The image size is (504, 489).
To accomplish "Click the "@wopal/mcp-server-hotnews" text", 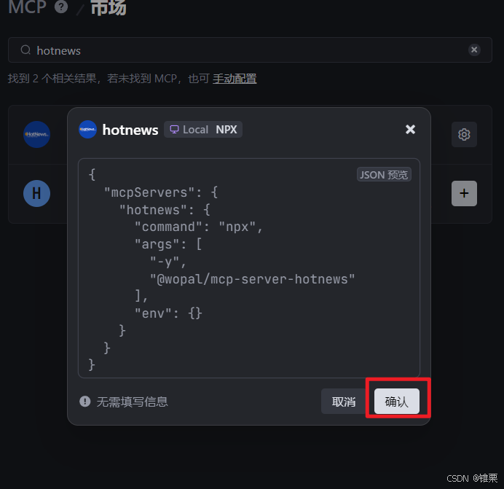I will coord(252,279).
